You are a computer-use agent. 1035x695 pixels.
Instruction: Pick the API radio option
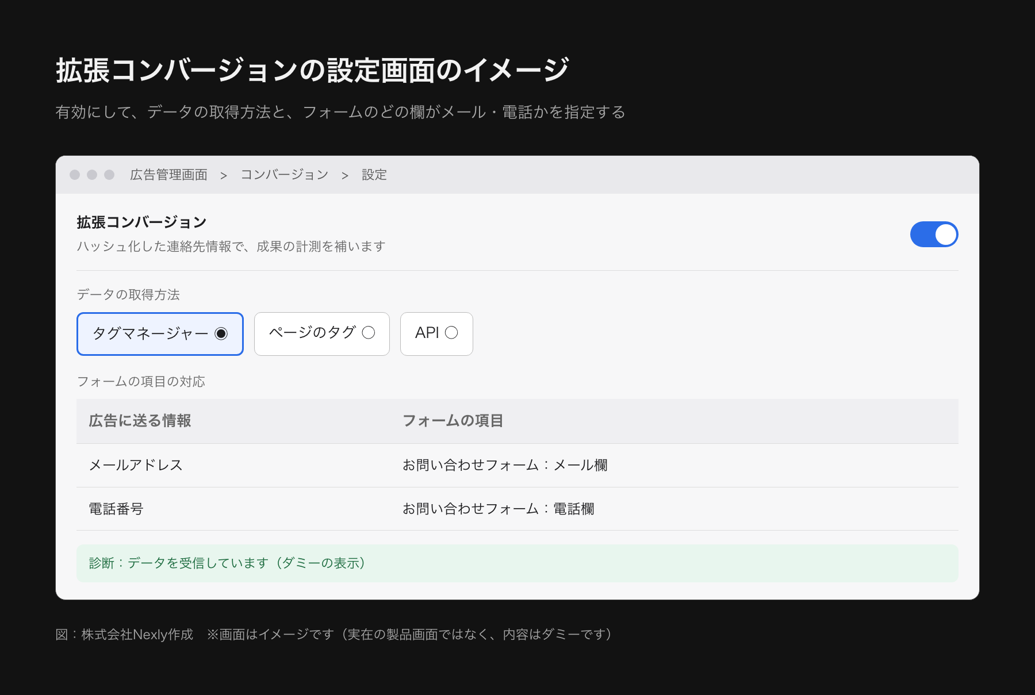coord(436,334)
